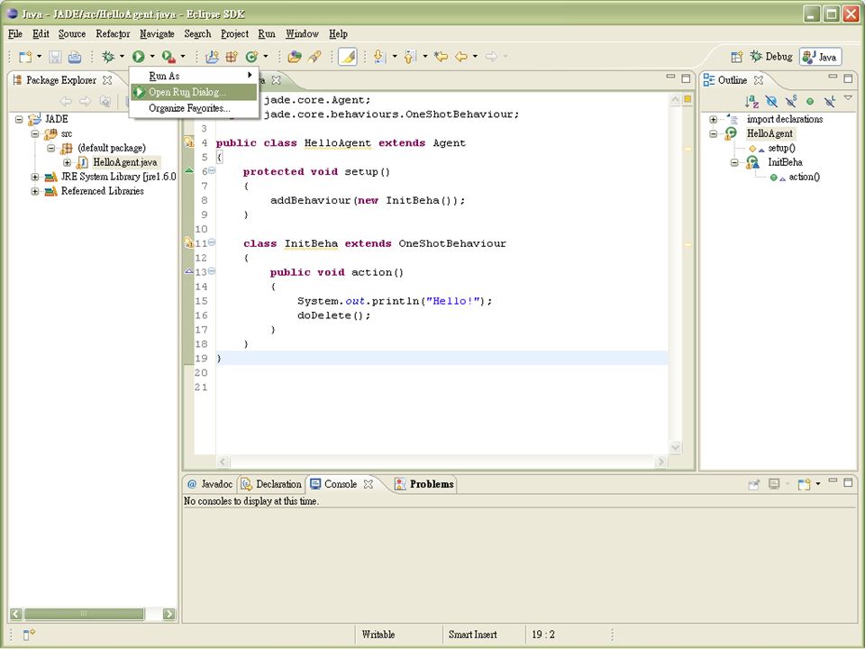Open the Refactor menu
The width and height of the screenshot is (865, 649).
113,33
